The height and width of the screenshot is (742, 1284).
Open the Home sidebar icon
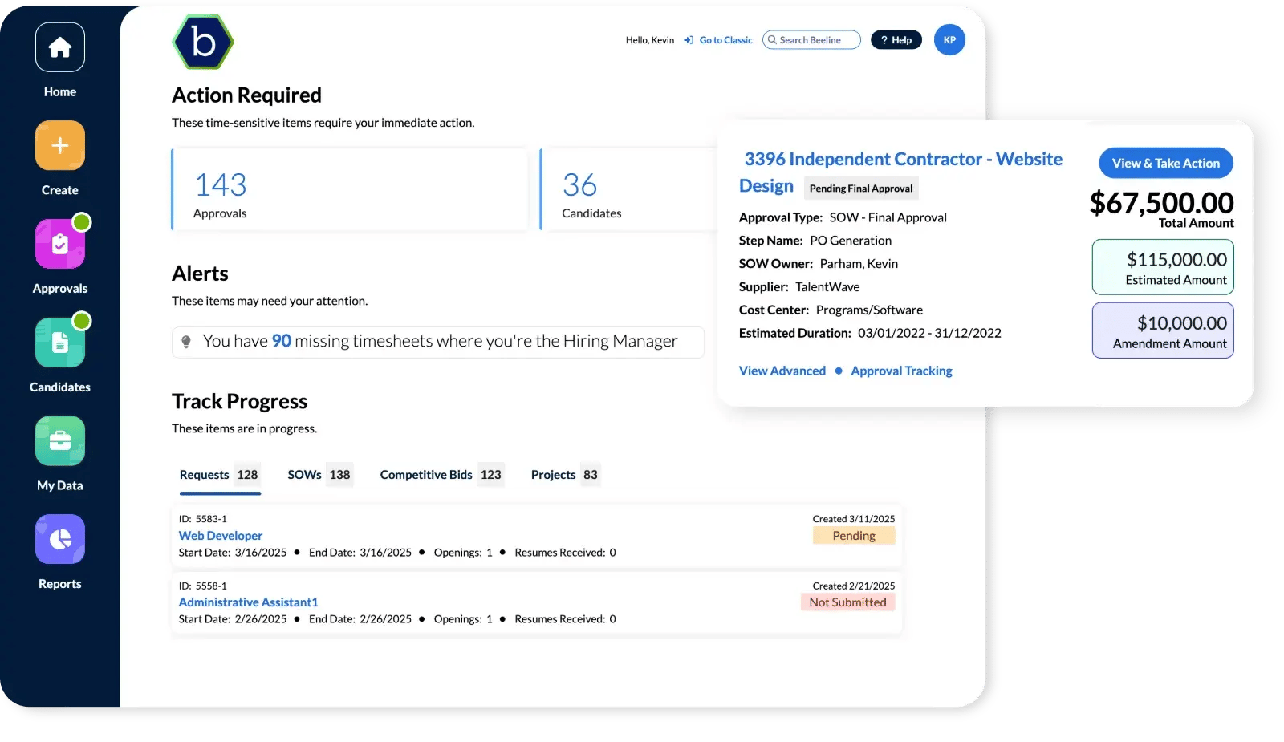click(x=60, y=48)
